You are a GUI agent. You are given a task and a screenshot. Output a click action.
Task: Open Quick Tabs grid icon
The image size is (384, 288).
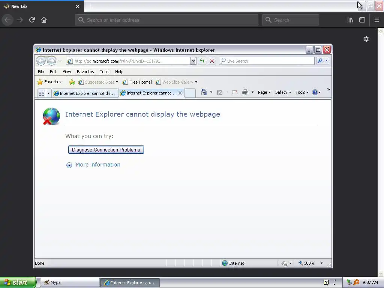(41, 93)
